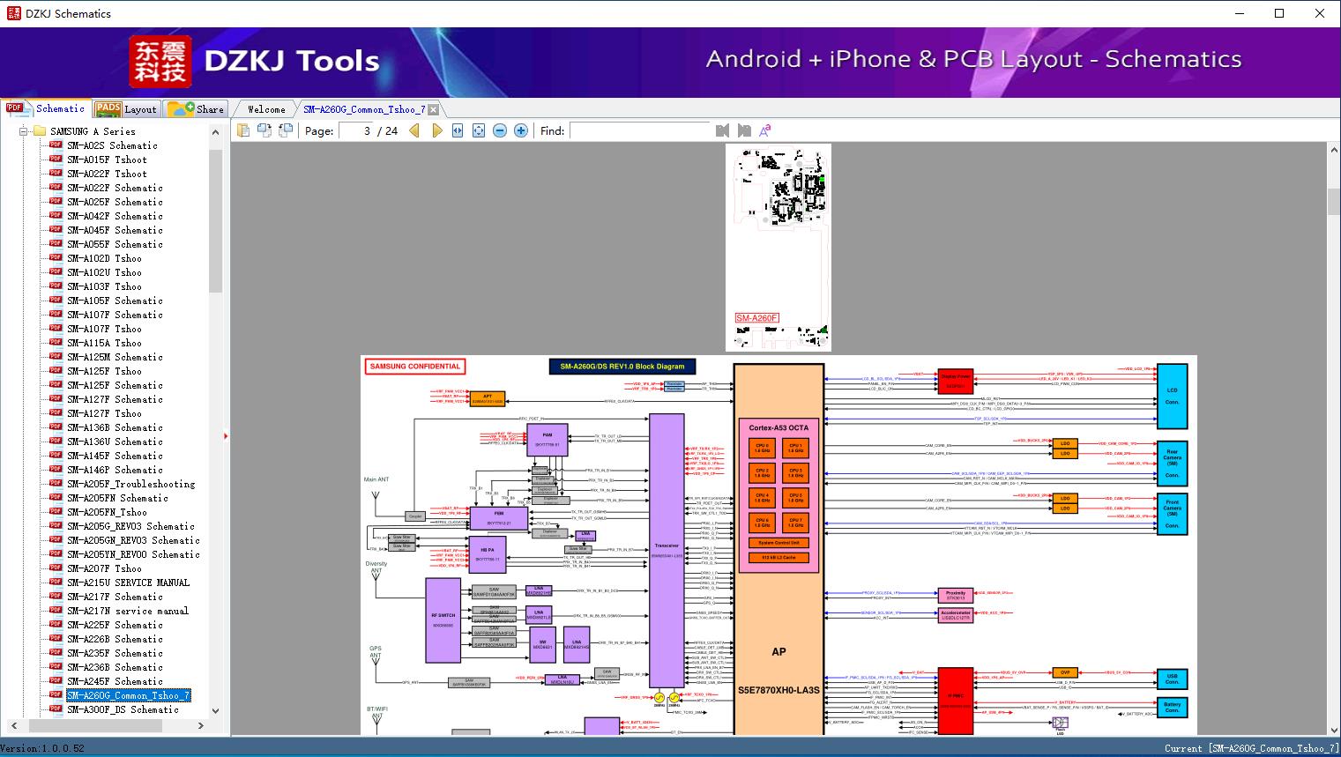Screen dimensions: 1341x757
Task: Click the tree horizontal scroll right arrow
Action: pos(200,725)
